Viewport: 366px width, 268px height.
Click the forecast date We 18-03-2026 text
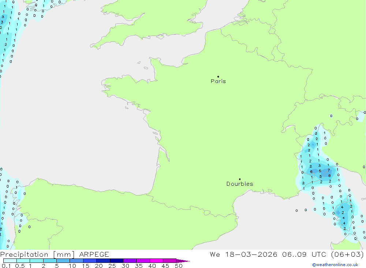(243, 254)
